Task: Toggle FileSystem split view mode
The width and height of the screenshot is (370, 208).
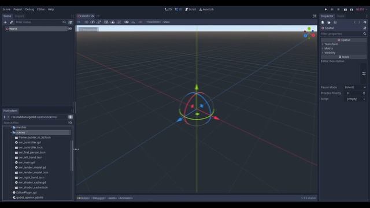Action: (x=71, y=117)
